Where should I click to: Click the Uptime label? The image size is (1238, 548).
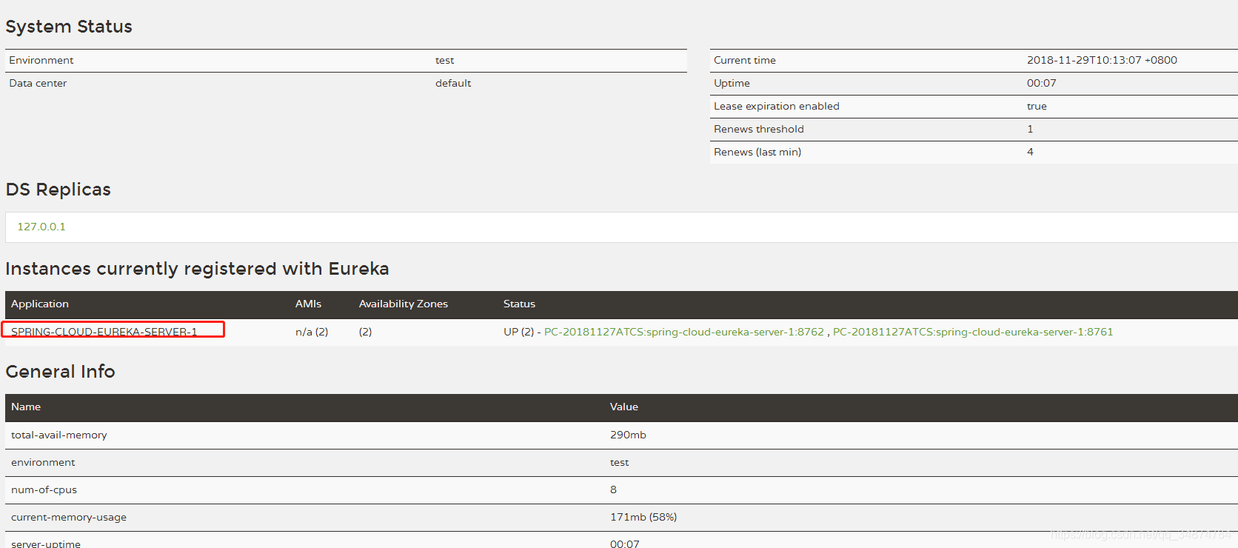point(732,83)
